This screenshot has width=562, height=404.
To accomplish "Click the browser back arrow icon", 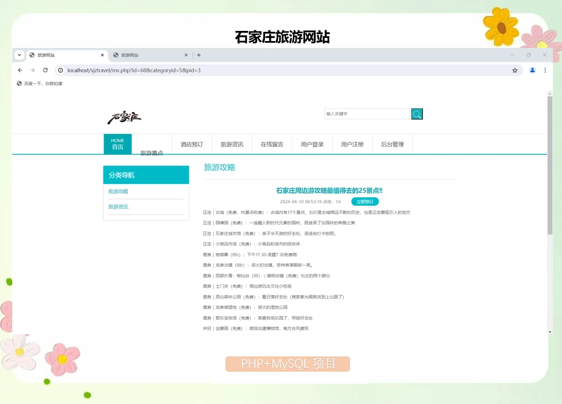I will tap(20, 70).
